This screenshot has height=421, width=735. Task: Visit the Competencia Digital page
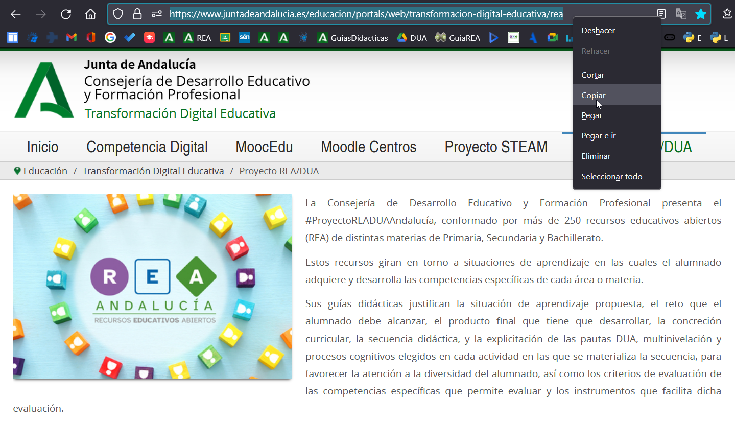coord(147,147)
